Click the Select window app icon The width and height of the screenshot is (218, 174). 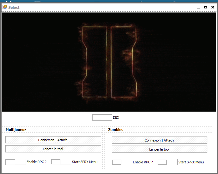(x=5, y=7)
